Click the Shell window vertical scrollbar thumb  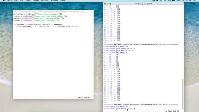pyautogui.click(x=183, y=94)
